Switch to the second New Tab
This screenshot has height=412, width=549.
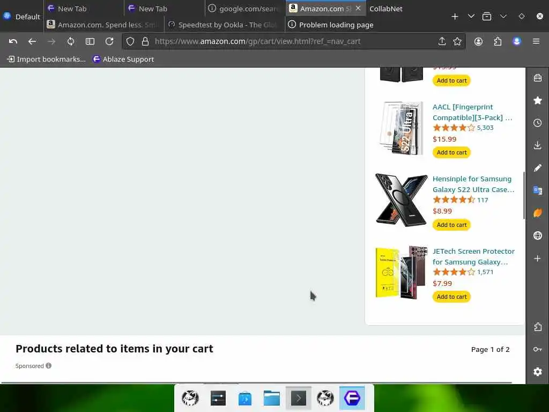[165, 9]
